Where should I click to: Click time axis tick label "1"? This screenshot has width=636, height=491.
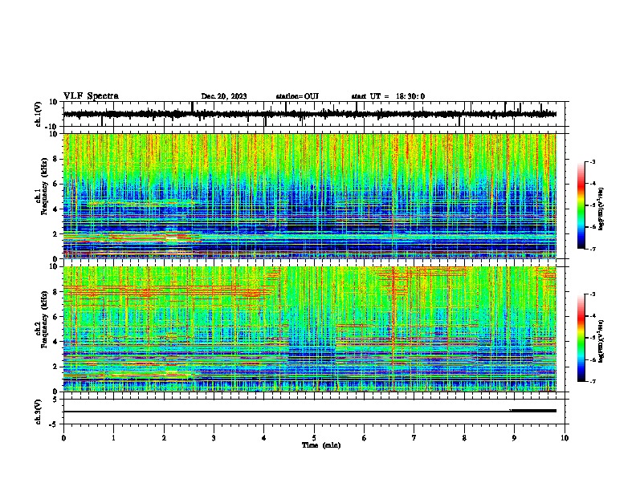[x=113, y=438]
